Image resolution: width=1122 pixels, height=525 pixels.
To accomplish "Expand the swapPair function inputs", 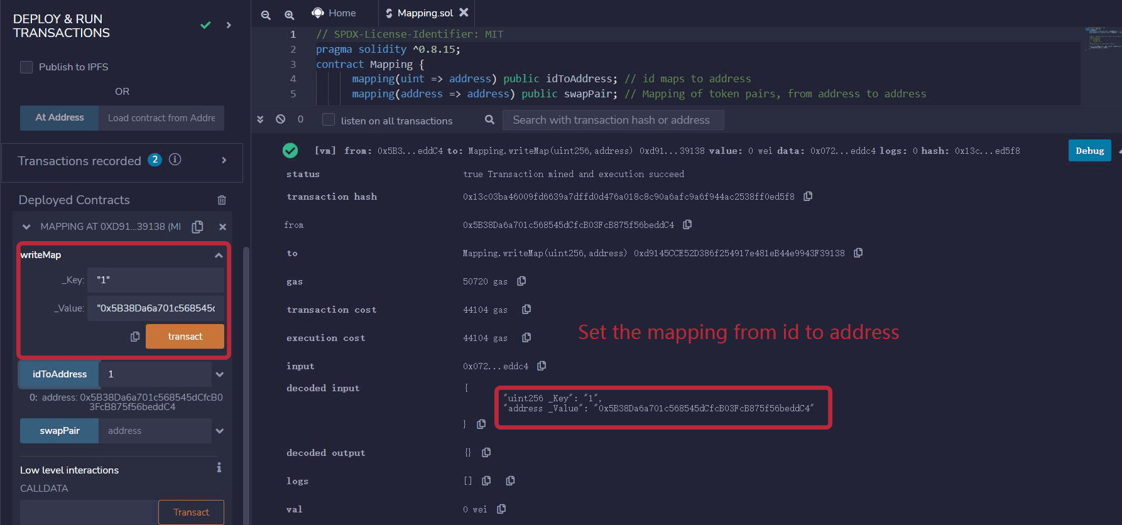I will 220,431.
